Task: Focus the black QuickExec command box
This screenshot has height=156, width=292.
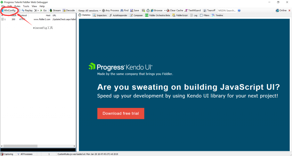Action: click(x=38, y=150)
